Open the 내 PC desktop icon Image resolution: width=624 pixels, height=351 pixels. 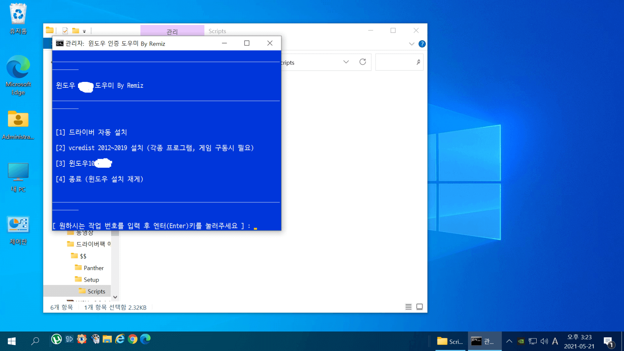point(18,177)
